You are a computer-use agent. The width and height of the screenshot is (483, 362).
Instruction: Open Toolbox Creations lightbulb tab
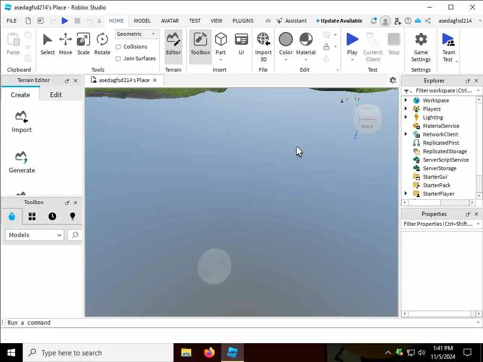73,216
